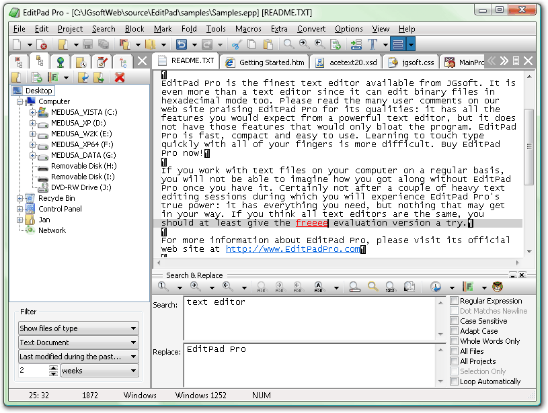Click the line-spacing blue toolbar icon
This screenshot has height=413, width=548.
click(x=397, y=44)
